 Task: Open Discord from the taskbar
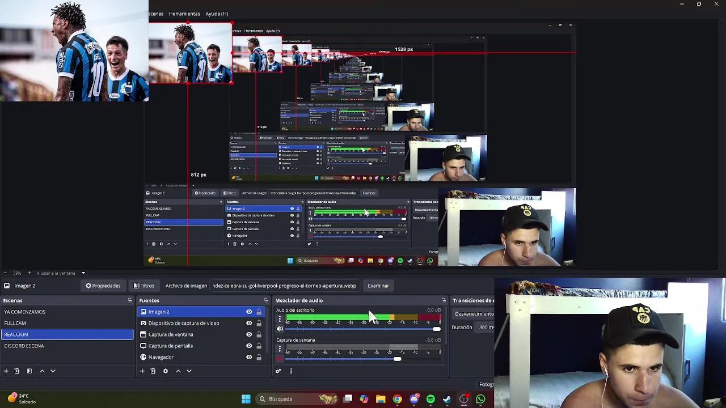pyautogui.click(x=414, y=399)
